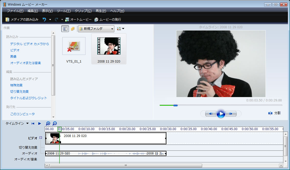290x170 pixels.
Task: Open the ツール(T) menu
Action: [x=64, y=11]
